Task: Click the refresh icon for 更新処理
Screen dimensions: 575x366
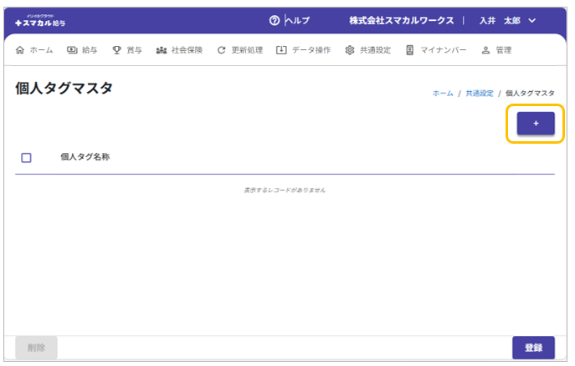Action: click(221, 50)
